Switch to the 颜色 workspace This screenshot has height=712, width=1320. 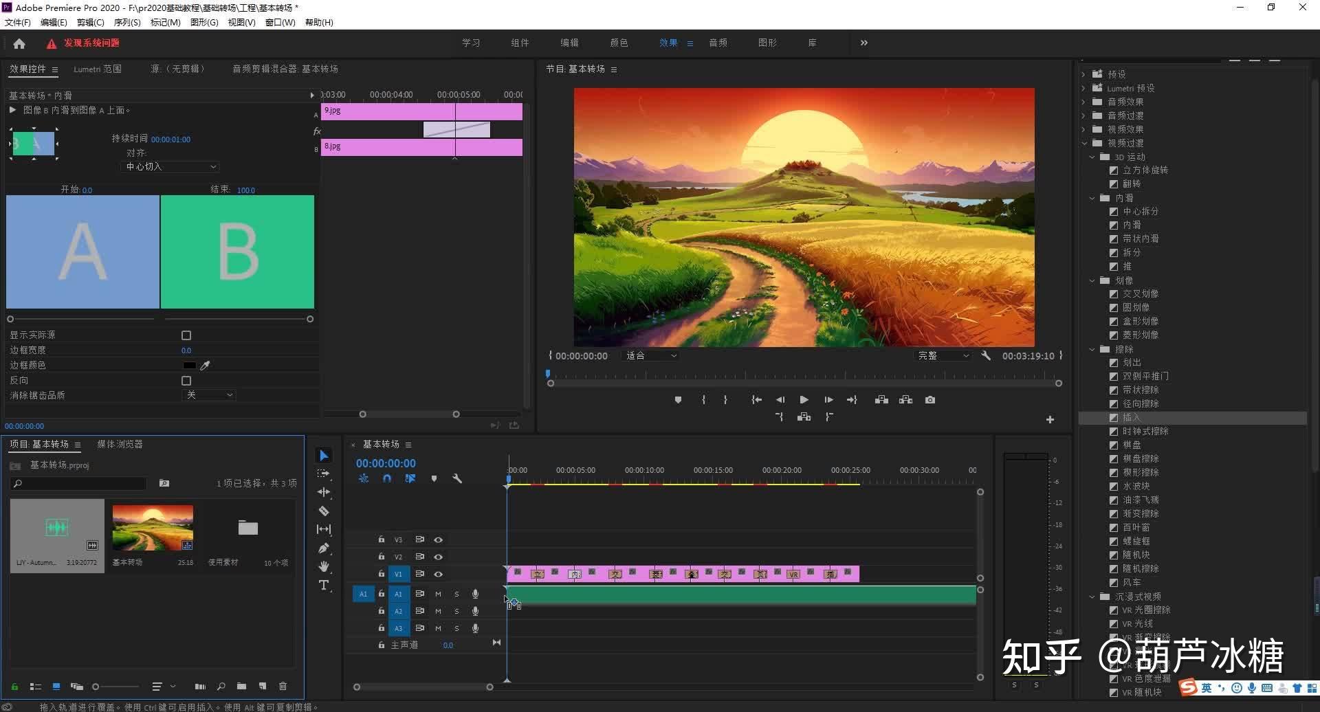619,43
